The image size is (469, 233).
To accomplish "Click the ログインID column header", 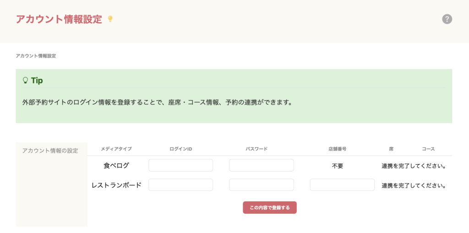I will point(180,149).
